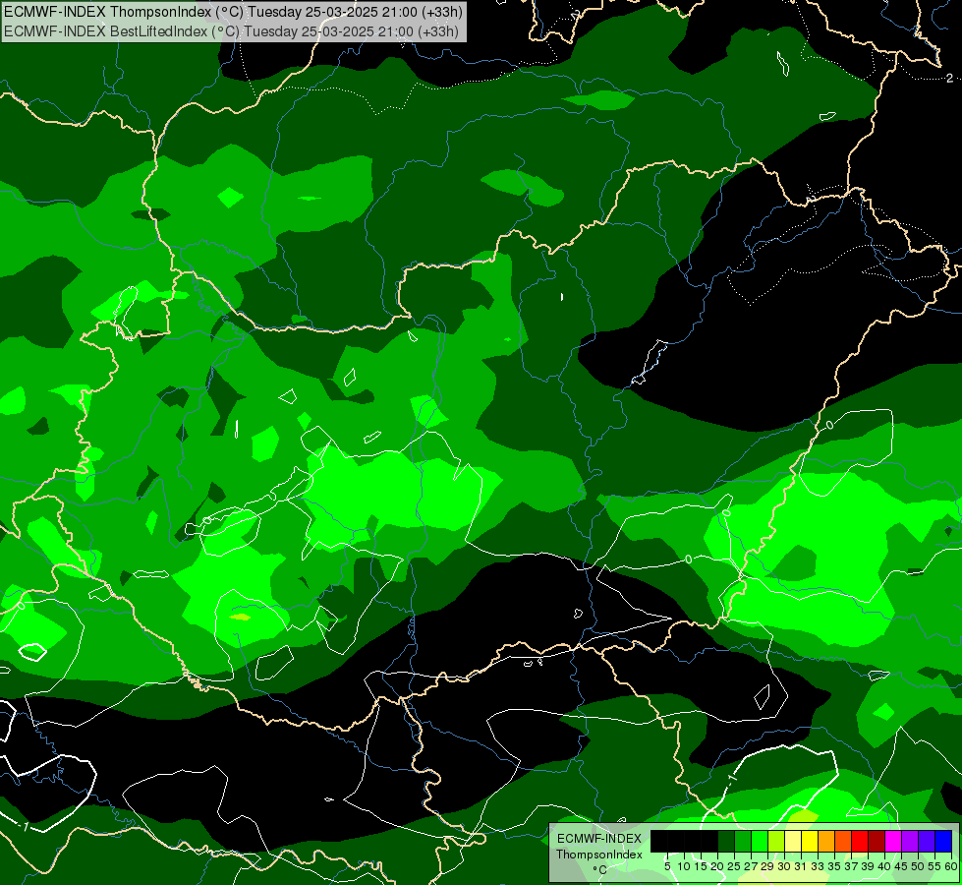The width and height of the screenshot is (962, 885).
Task: Pick the pure yellow 31–33 legend swatch
Action: click(x=810, y=841)
